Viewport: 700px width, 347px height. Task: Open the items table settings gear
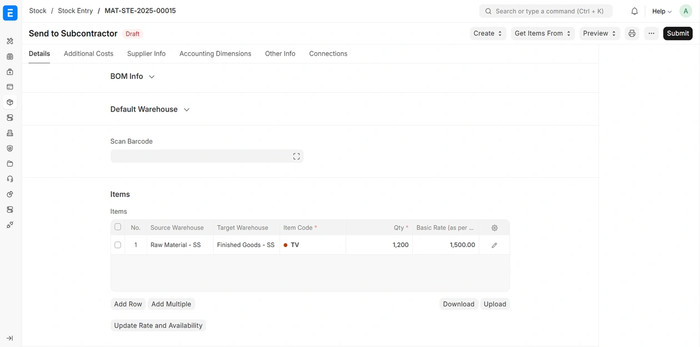click(494, 228)
